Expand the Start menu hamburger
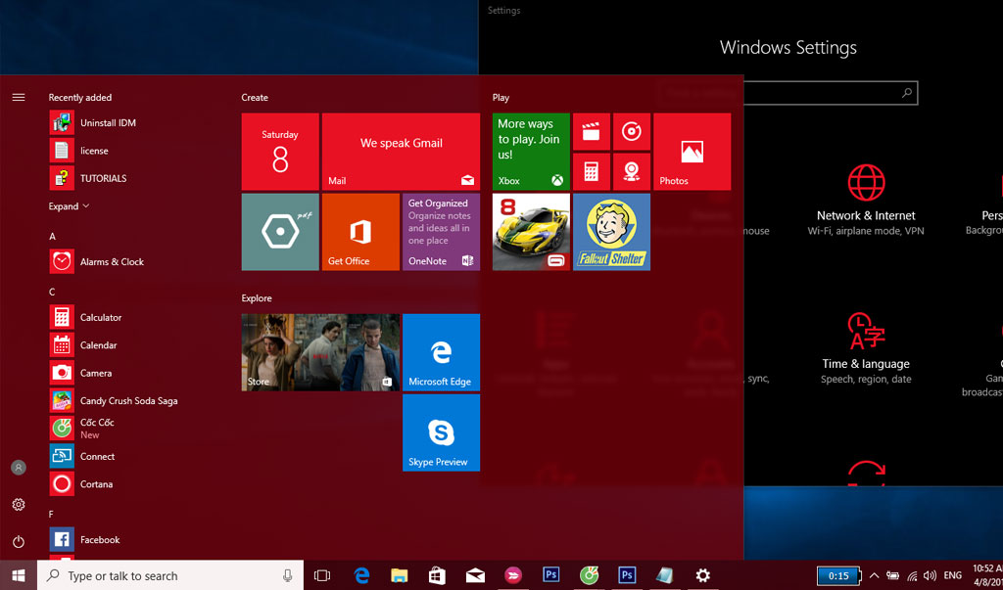This screenshot has width=1003, height=590. click(18, 98)
